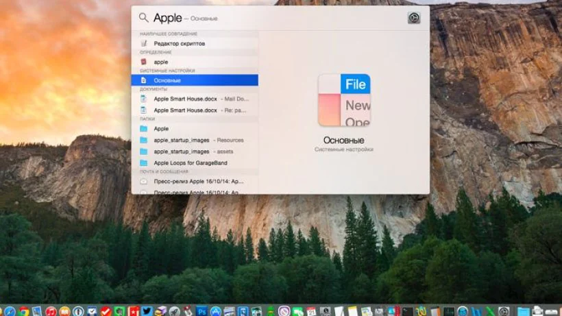Viewport: 562px width, 316px height.
Task: Select the Редактор скриптов top hit
Action: [195, 43]
